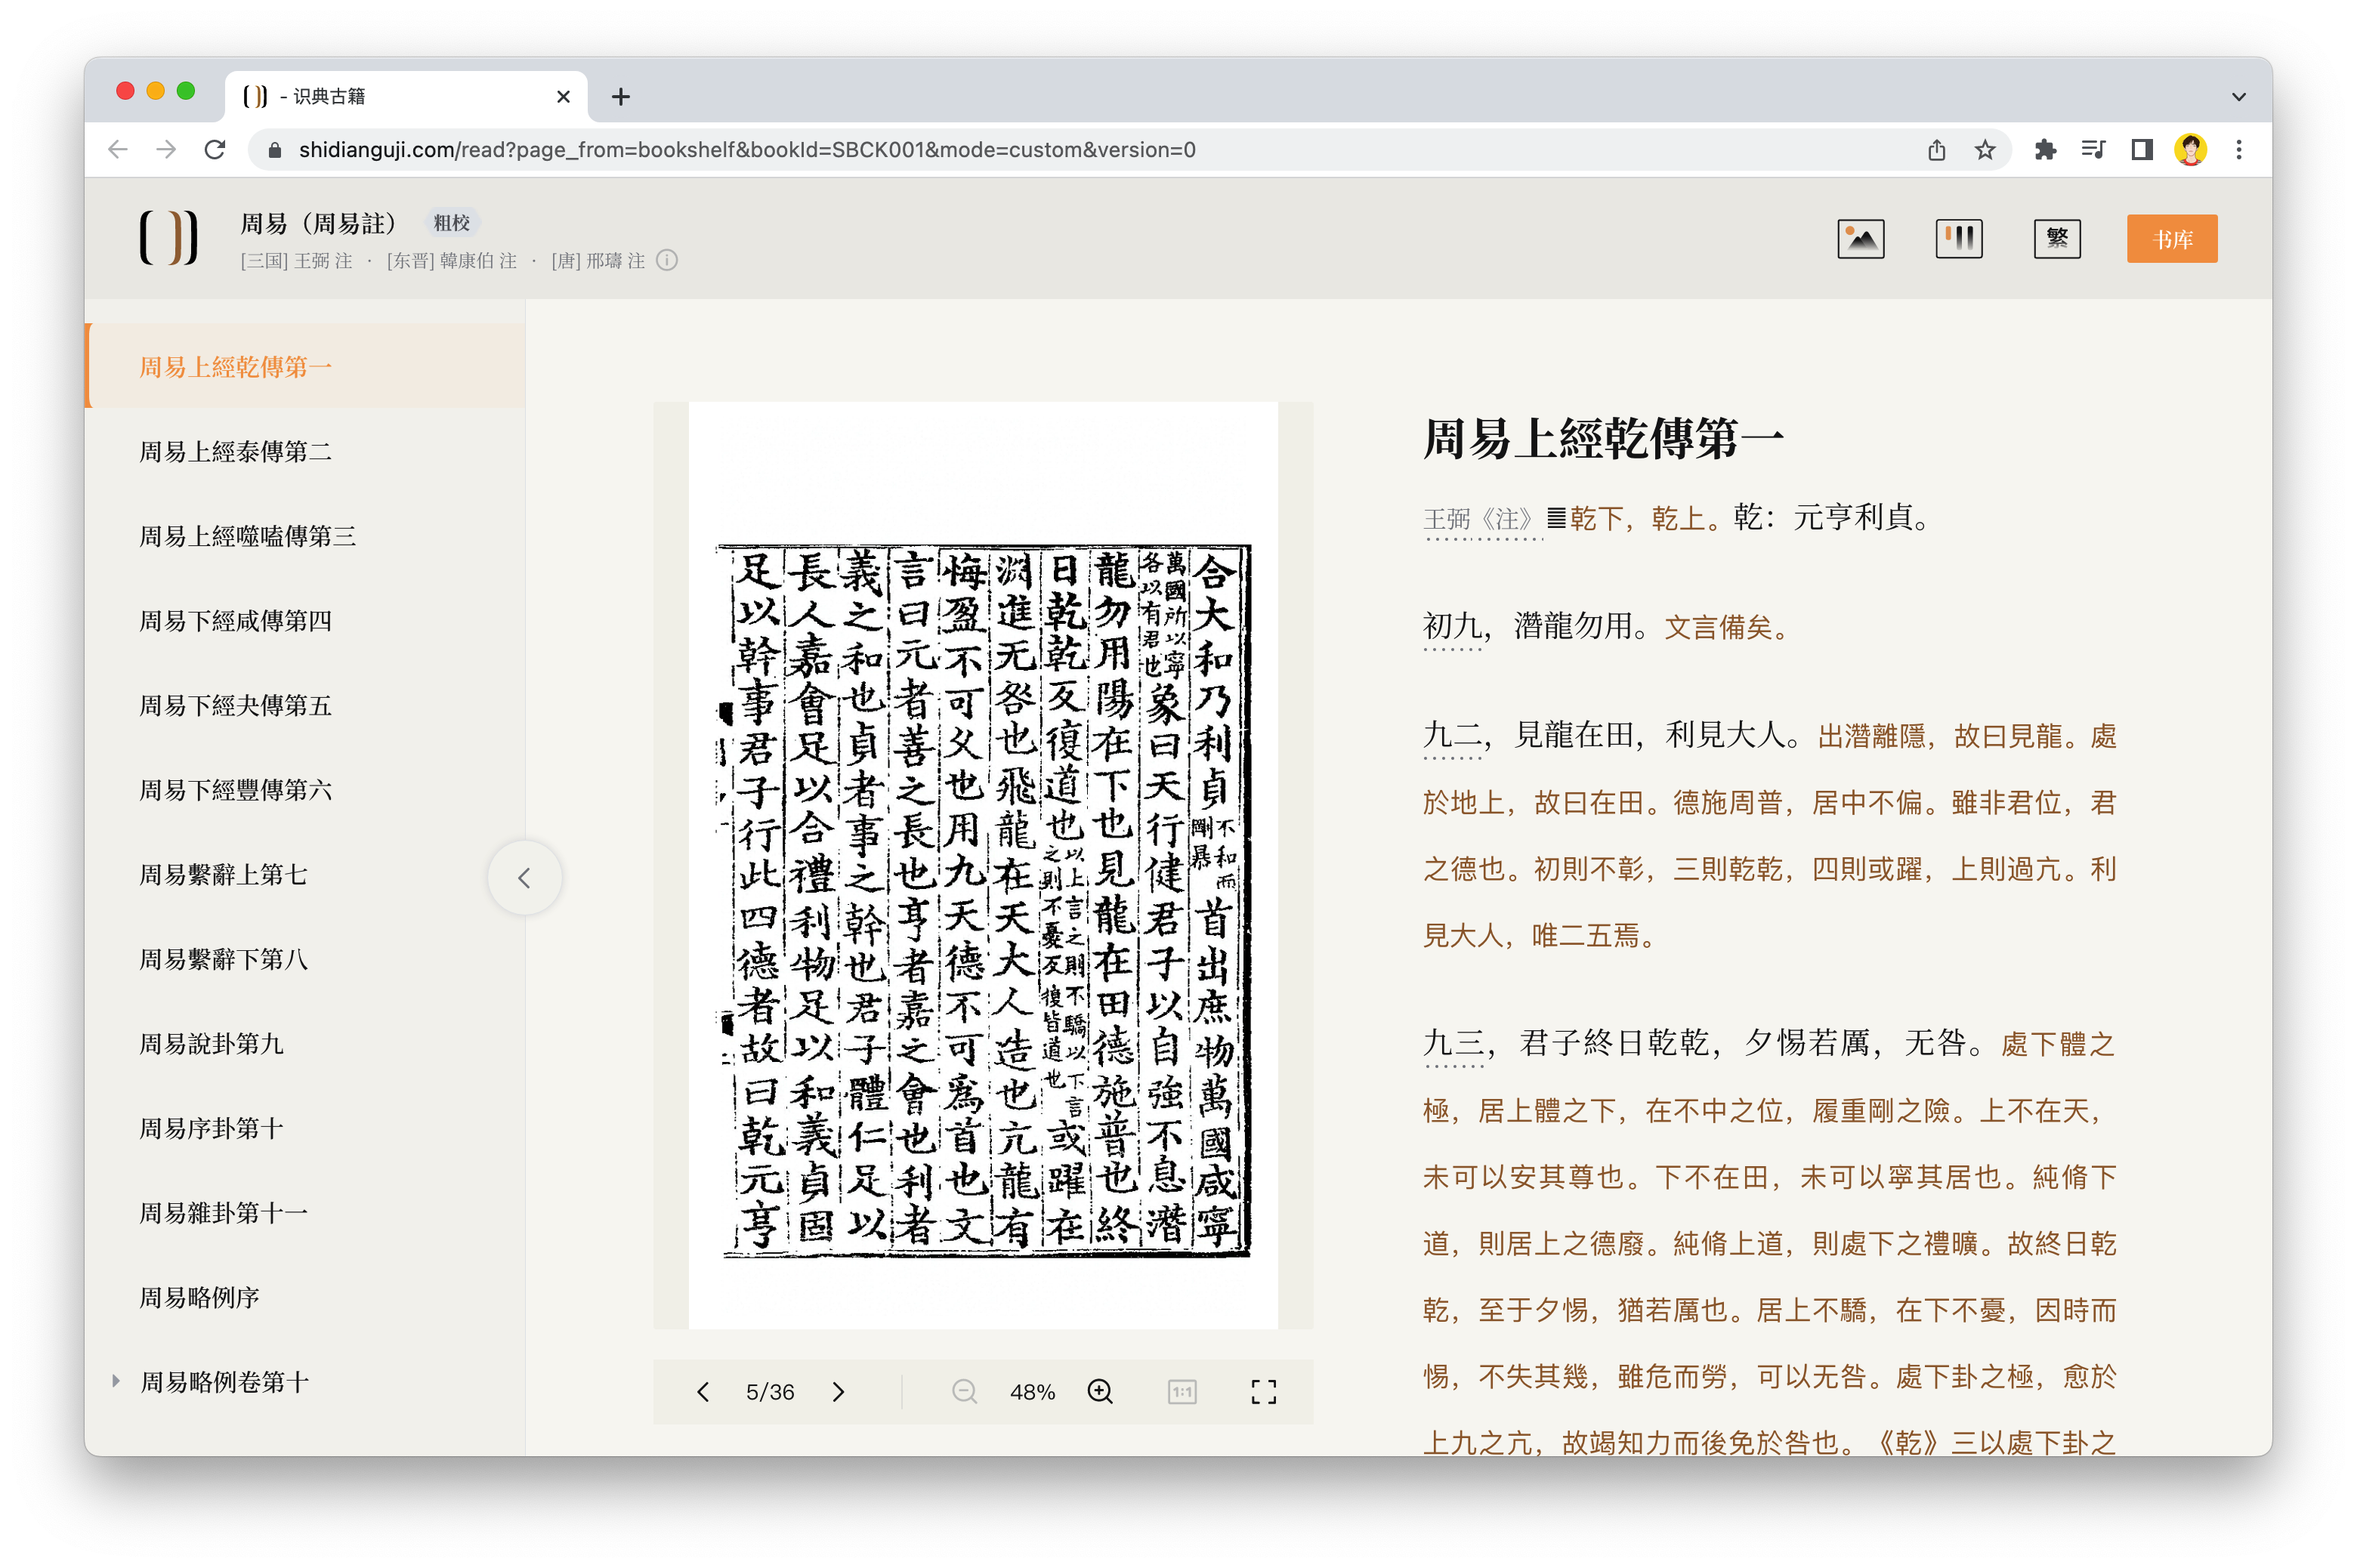Toggle vertical text layout icon
2357x1568 pixels.
click(x=1958, y=239)
